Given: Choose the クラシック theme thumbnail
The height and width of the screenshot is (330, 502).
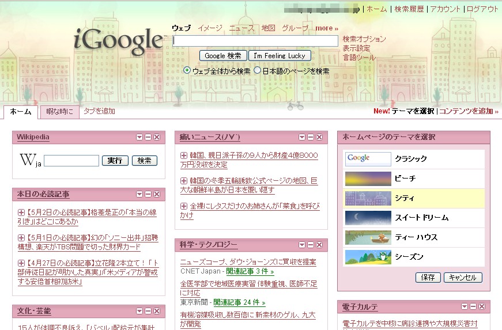Looking at the screenshot, I should 368,159.
